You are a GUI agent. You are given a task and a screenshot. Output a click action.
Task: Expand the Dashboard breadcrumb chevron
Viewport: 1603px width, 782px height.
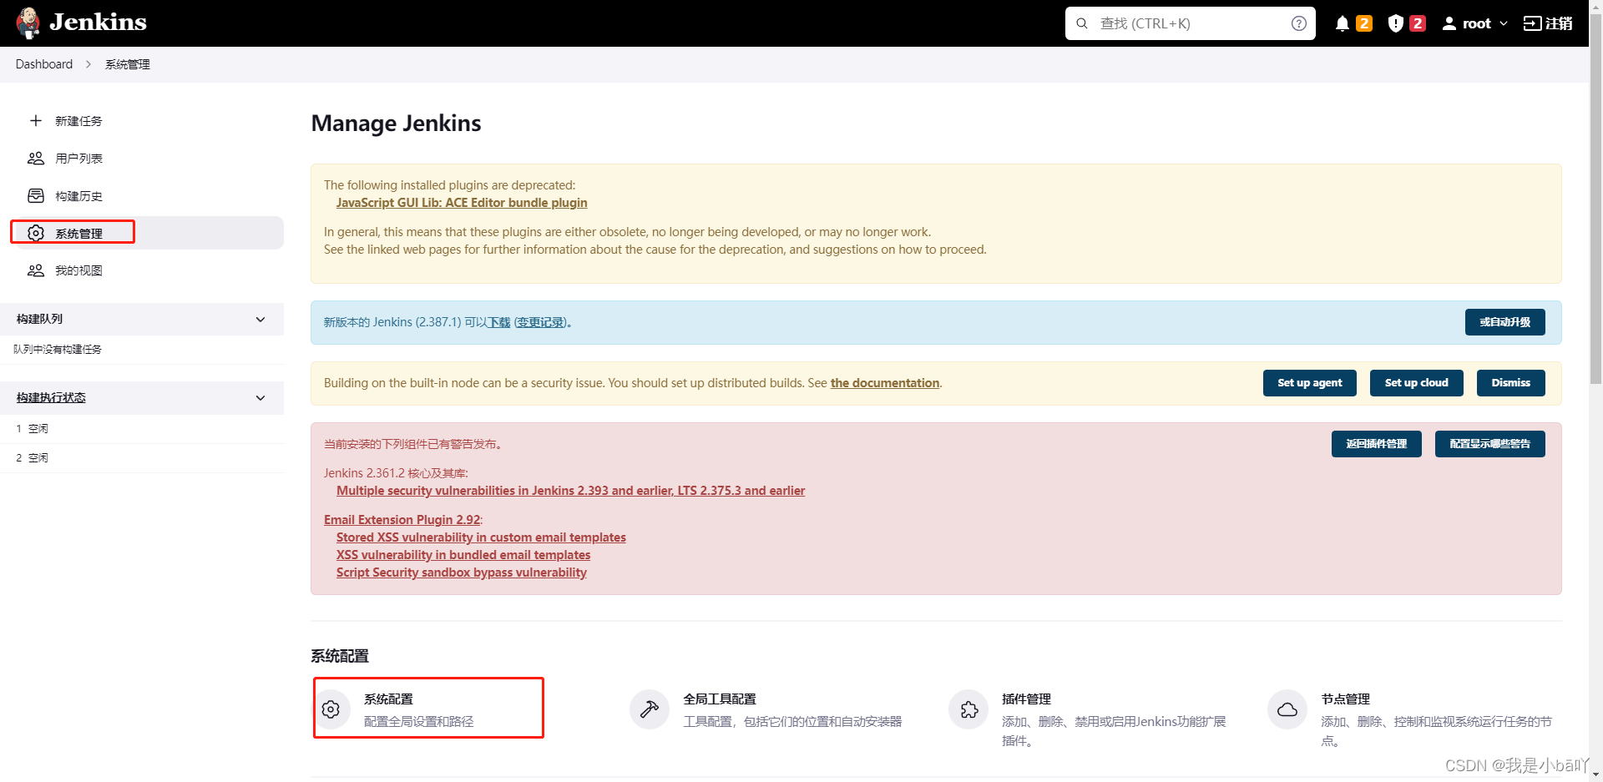[88, 64]
